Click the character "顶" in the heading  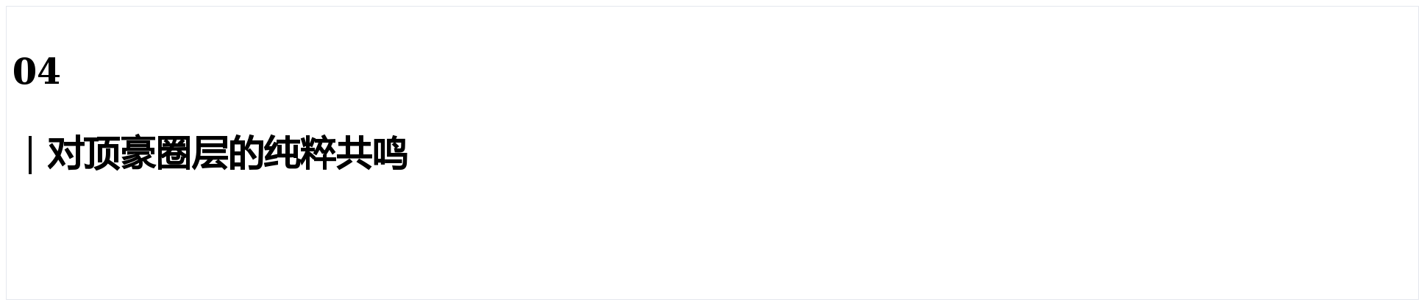pyautogui.click(x=101, y=154)
